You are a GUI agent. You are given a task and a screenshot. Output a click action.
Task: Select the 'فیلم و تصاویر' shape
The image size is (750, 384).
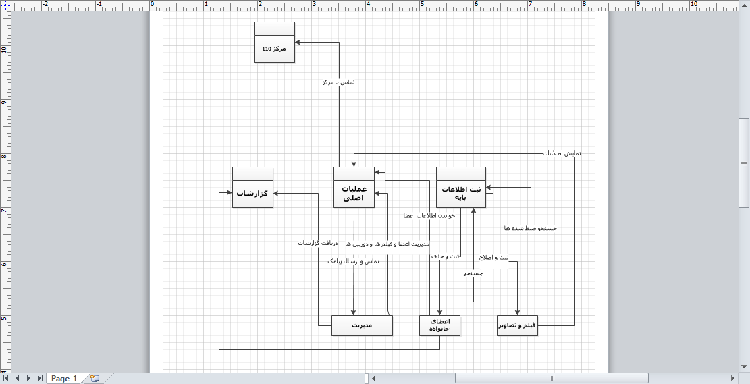tap(518, 326)
